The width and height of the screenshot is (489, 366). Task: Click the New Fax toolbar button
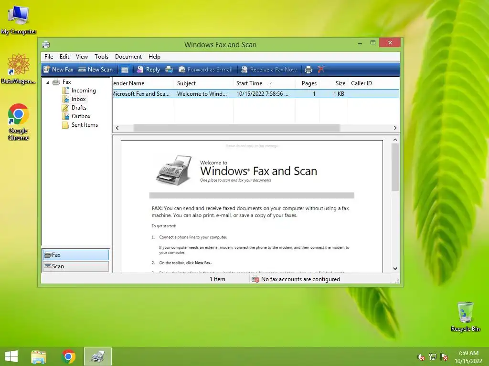click(x=58, y=70)
